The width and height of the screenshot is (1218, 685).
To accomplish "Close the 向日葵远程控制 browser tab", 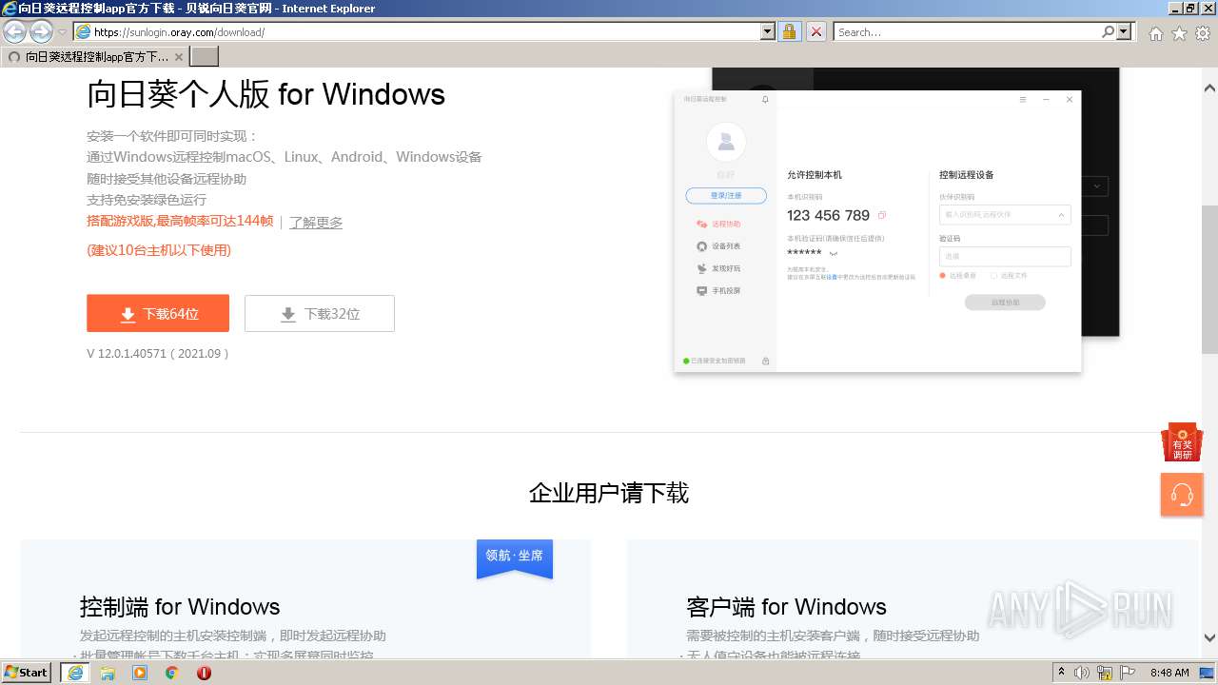I will click(x=178, y=57).
